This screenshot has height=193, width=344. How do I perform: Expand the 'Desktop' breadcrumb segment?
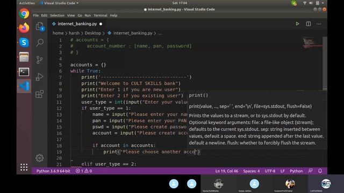coord(93,33)
